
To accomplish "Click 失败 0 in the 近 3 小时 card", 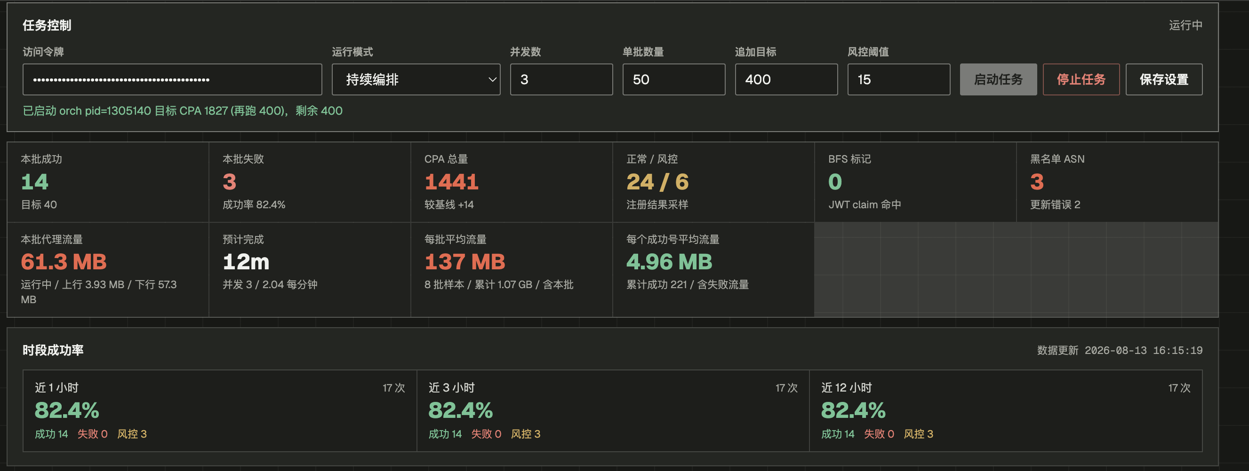I will pyautogui.click(x=486, y=434).
